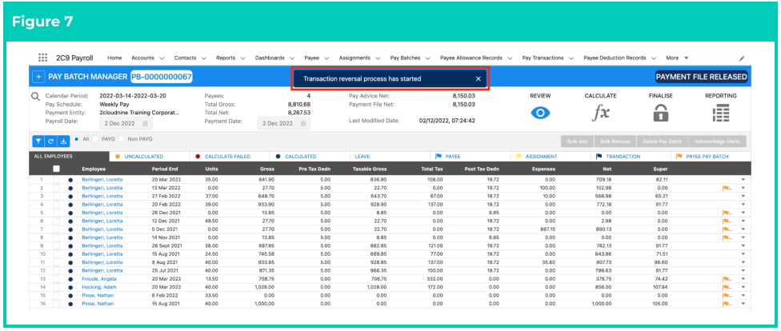
Task: Select the Non PAYG radio button
Action: [x=121, y=139]
